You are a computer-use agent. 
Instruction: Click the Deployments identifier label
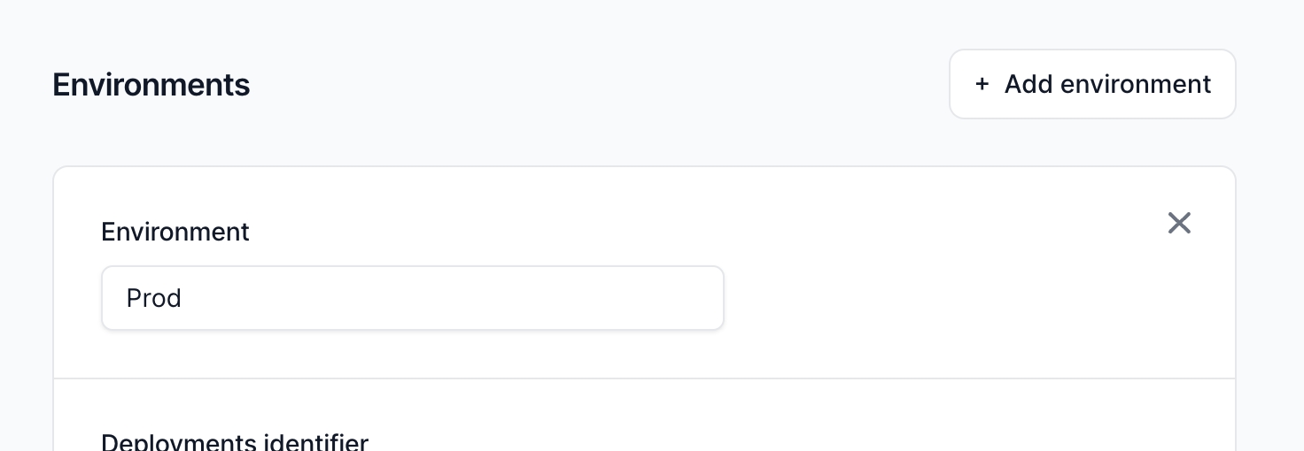coord(235,441)
